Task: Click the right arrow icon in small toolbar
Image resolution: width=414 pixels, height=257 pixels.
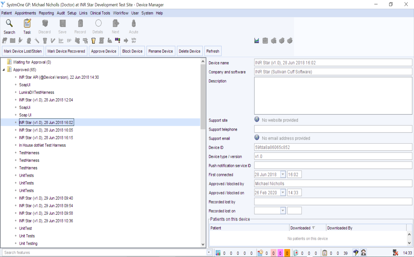Action: pos(126,41)
